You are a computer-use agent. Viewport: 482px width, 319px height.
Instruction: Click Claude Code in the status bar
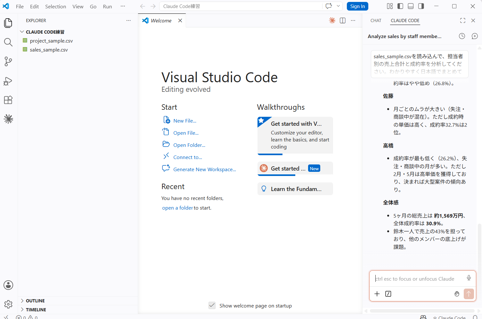[449, 317]
